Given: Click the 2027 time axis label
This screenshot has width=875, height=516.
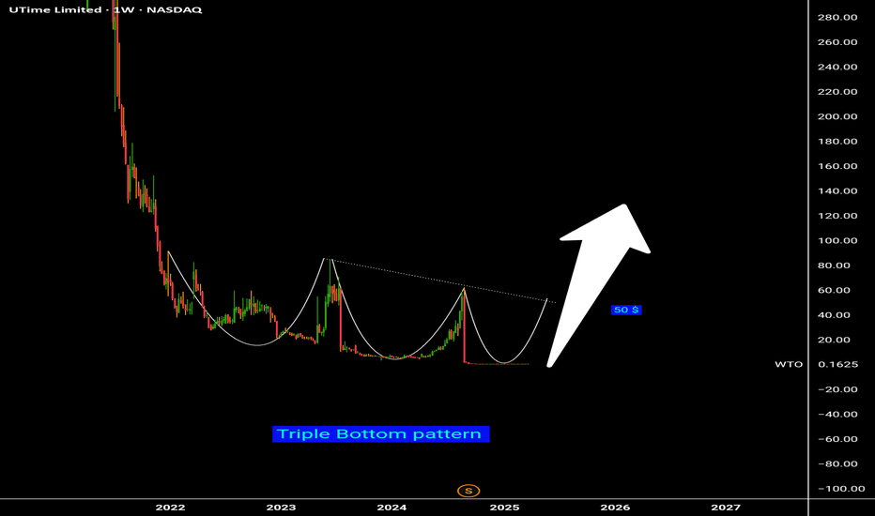Looking at the screenshot, I should click(726, 507).
